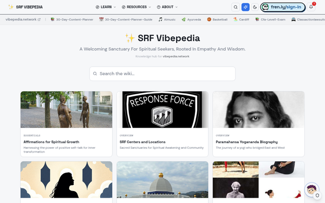
Task: Click the woman silhouette illustration thumbnail
Action: click(x=66, y=180)
